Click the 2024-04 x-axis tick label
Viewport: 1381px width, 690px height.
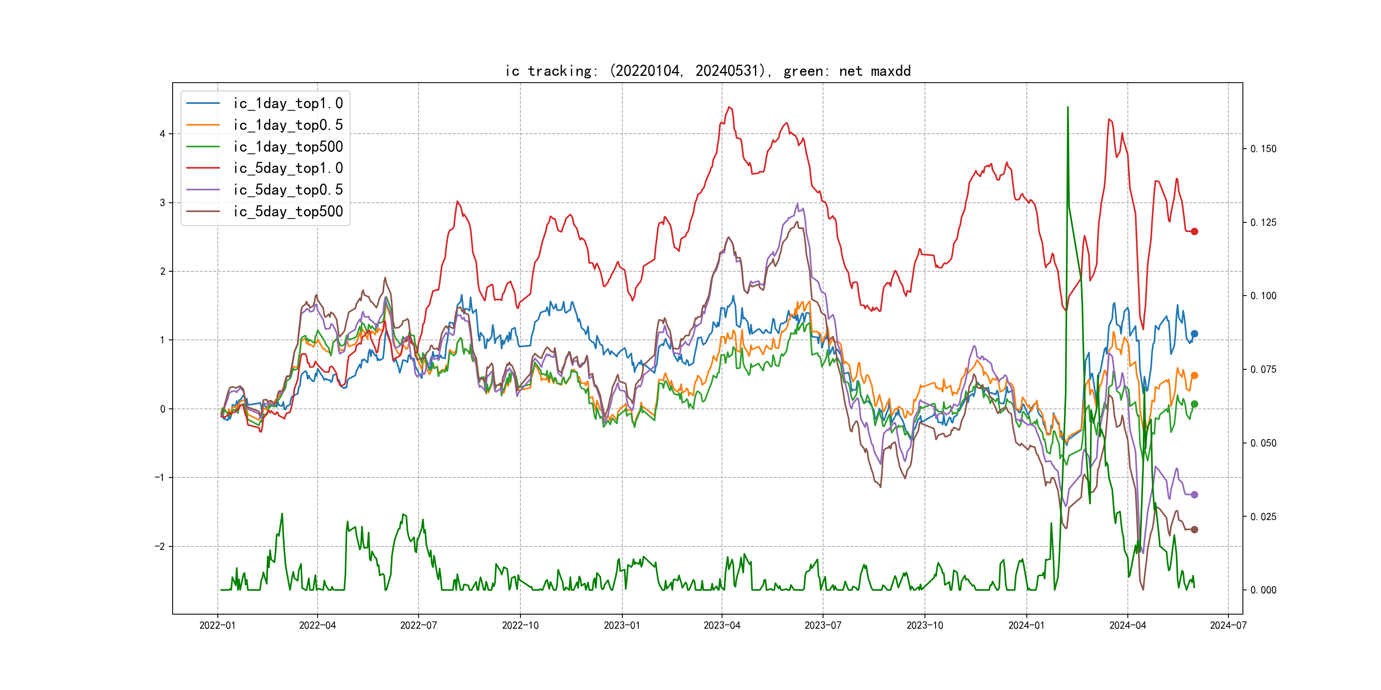[x=1127, y=625]
